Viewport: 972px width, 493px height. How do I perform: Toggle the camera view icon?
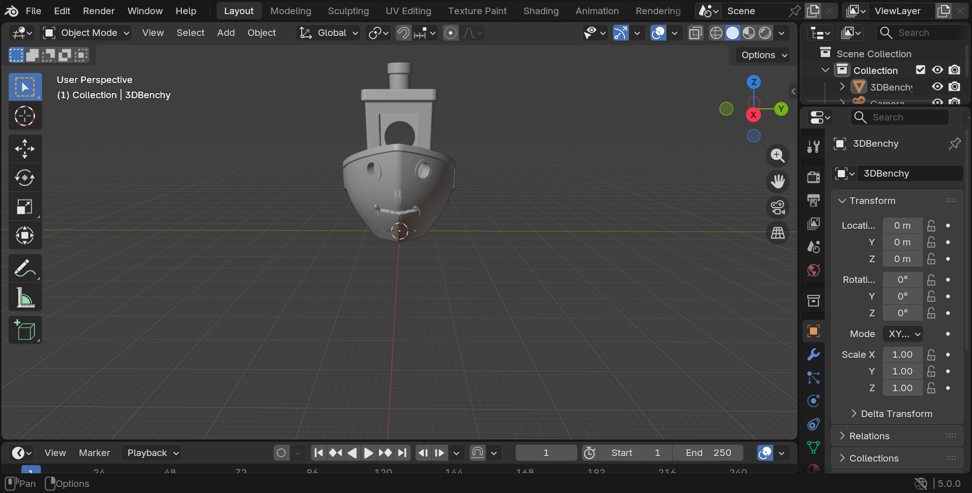click(778, 207)
